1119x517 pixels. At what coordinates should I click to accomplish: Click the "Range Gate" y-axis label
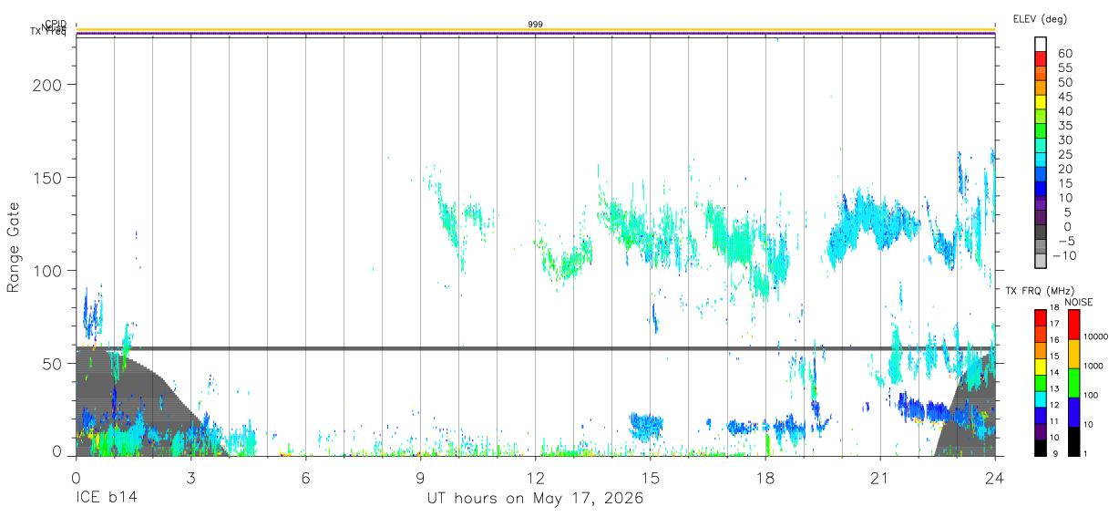pos(14,247)
